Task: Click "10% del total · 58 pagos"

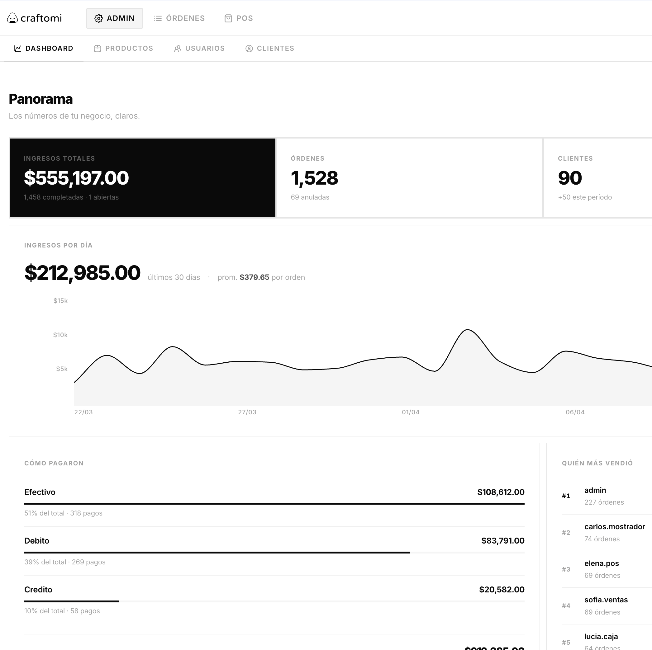Action: (62, 611)
